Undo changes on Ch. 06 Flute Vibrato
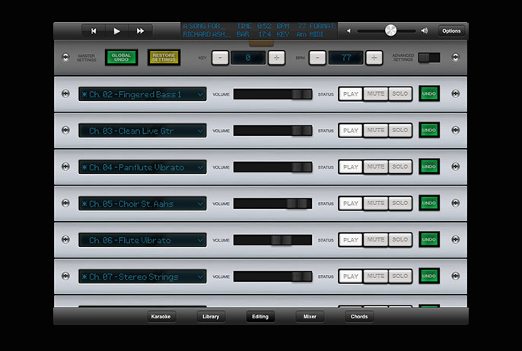 (x=429, y=239)
